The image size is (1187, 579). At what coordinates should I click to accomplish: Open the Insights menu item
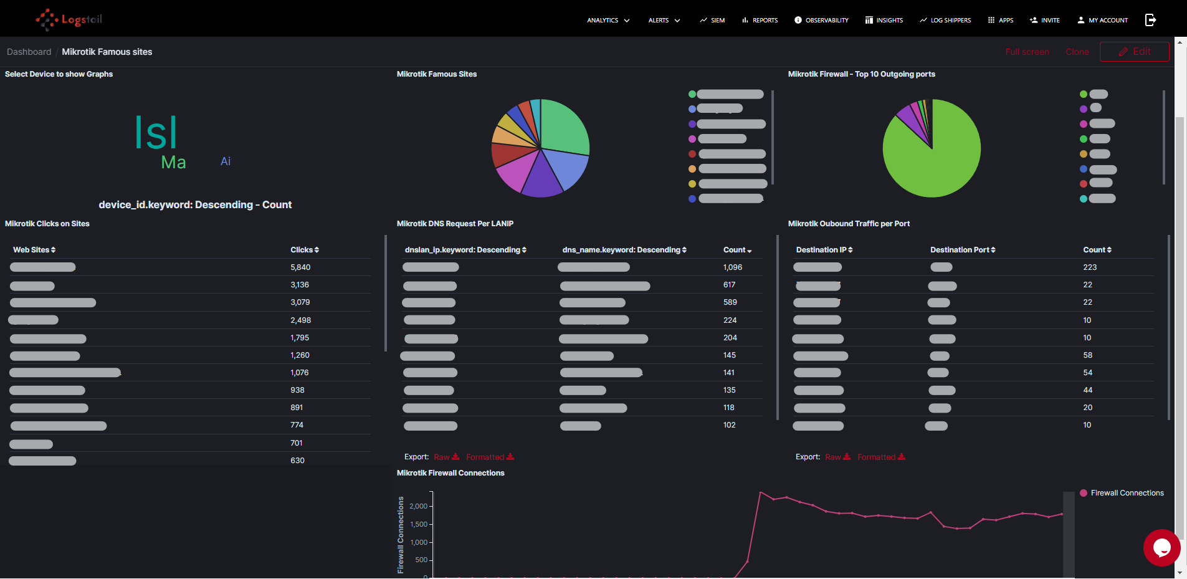pyautogui.click(x=884, y=20)
